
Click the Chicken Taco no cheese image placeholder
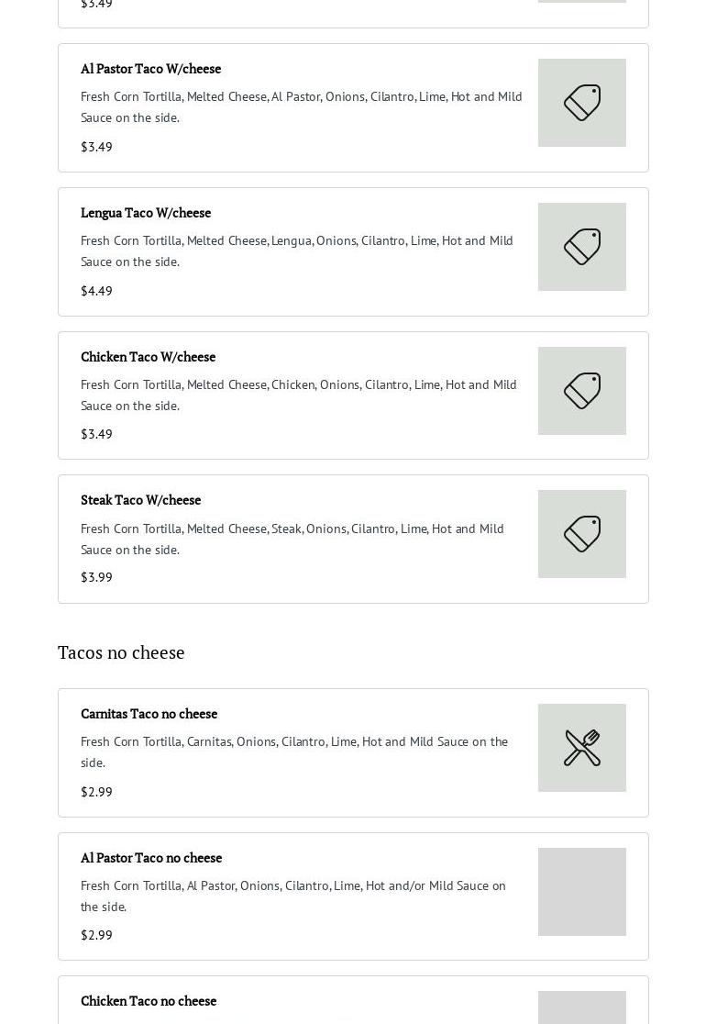[x=581, y=1007]
